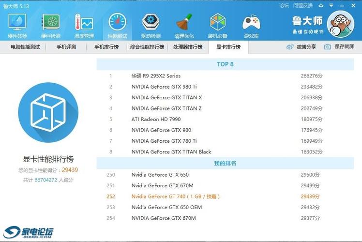Image resolution: width=362 pixels, height=242 pixels.
Task: Click score 29500分
Action: (310, 175)
